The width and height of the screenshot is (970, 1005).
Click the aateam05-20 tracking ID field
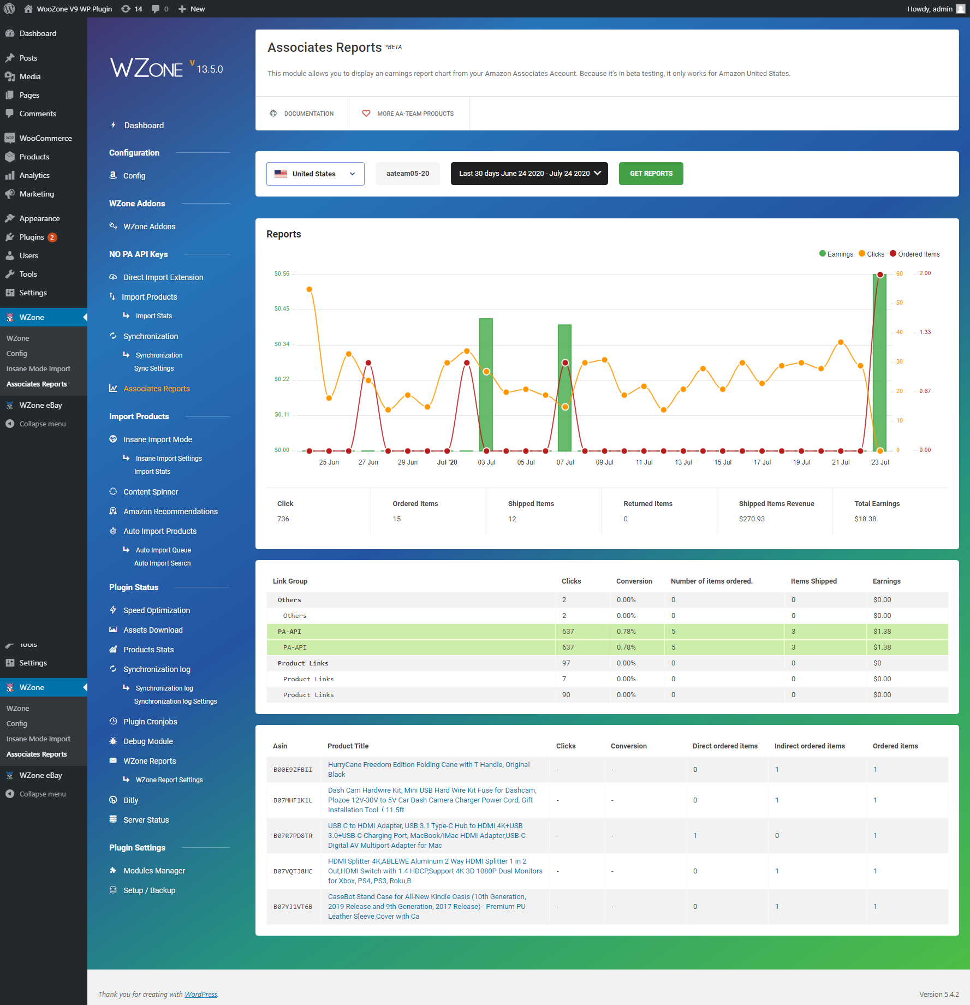408,174
